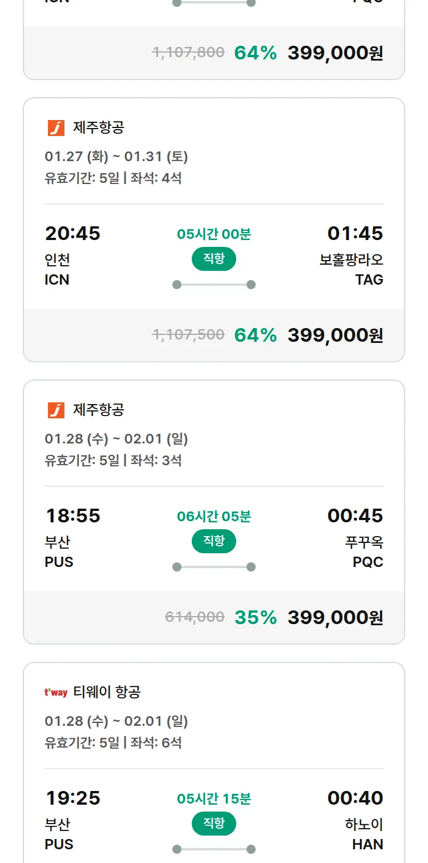Click the 19:25 Busan departure time
The height and width of the screenshot is (863, 428).
point(72,798)
